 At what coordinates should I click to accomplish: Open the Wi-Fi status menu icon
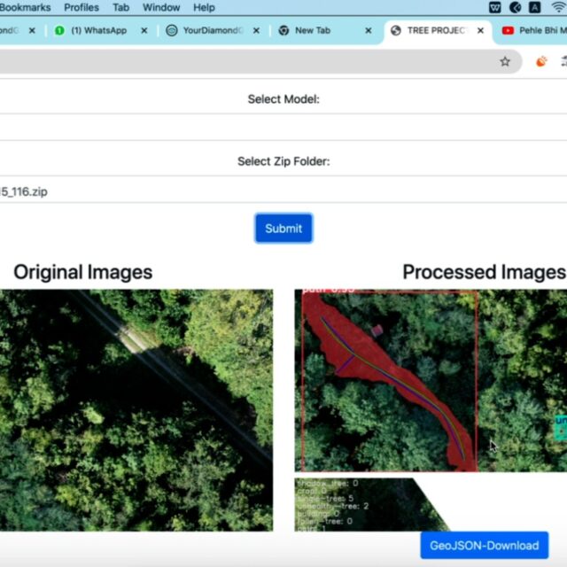point(557,7)
